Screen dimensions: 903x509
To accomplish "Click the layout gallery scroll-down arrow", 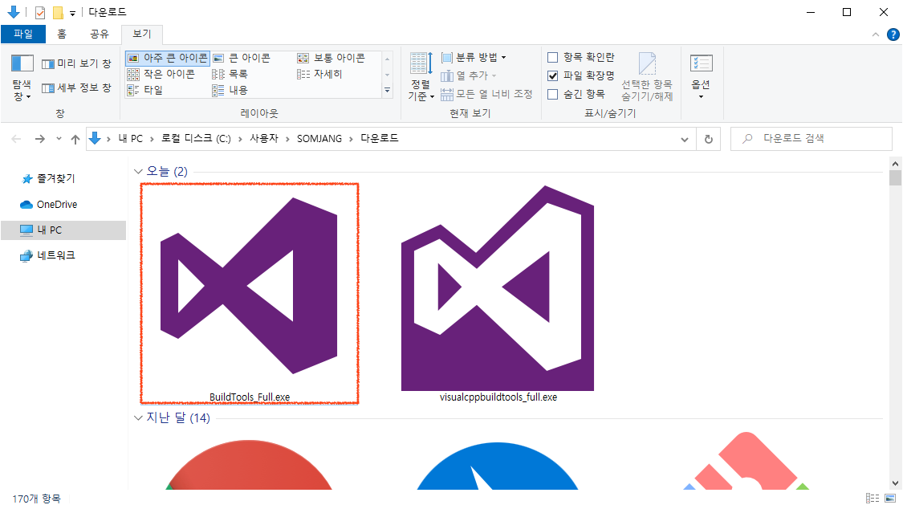I will 387,75.
